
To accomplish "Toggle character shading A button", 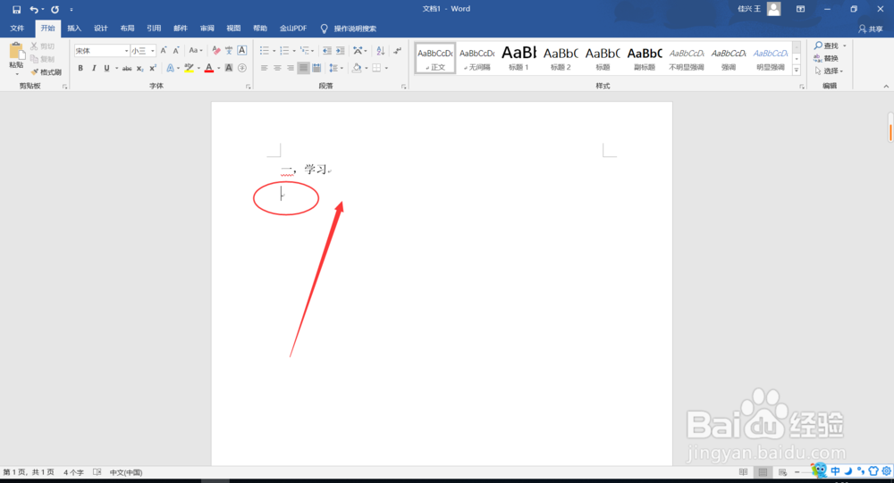I will point(229,69).
